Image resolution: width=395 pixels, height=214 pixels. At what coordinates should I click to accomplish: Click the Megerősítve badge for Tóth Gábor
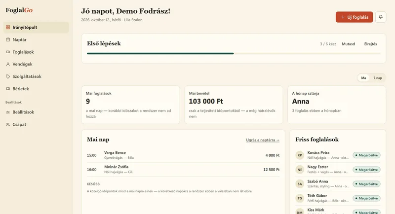366,198
